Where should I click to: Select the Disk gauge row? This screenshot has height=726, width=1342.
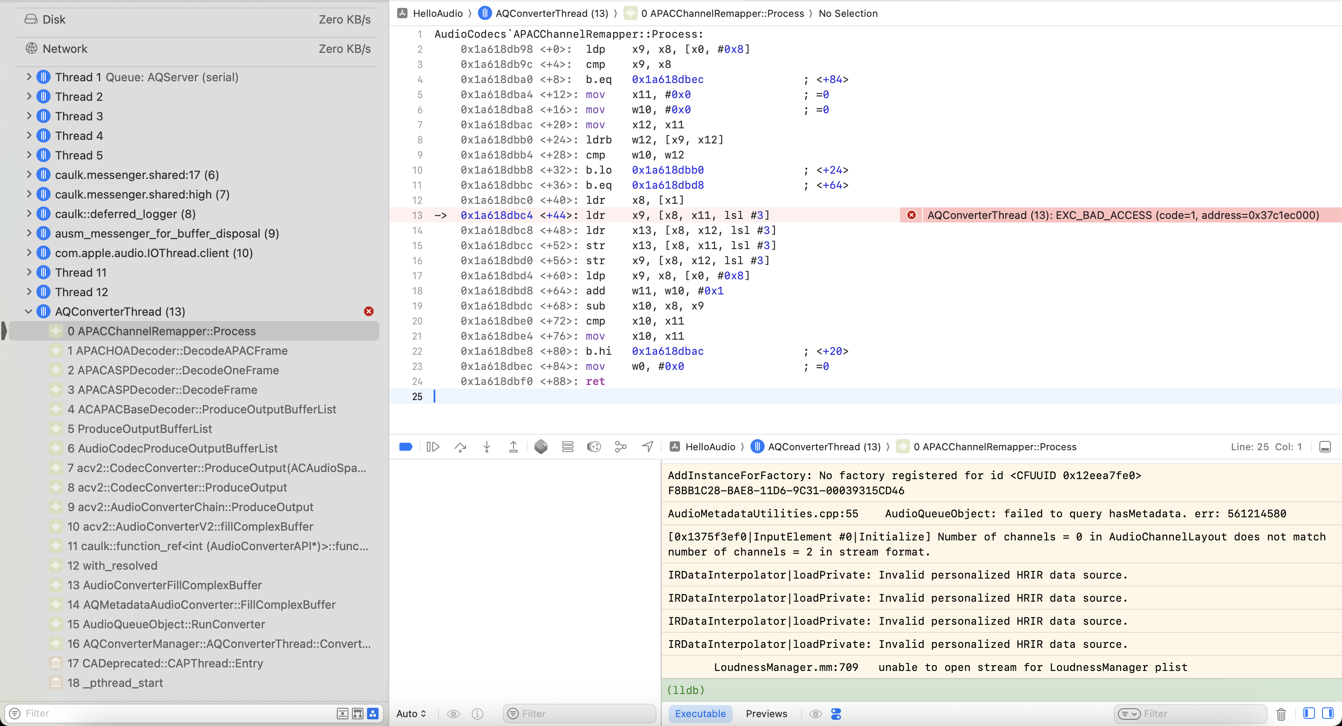coord(197,19)
